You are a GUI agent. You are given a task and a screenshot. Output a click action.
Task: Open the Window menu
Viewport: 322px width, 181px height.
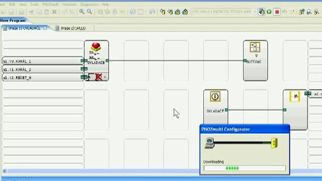pyautogui.click(x=69, y=5)
